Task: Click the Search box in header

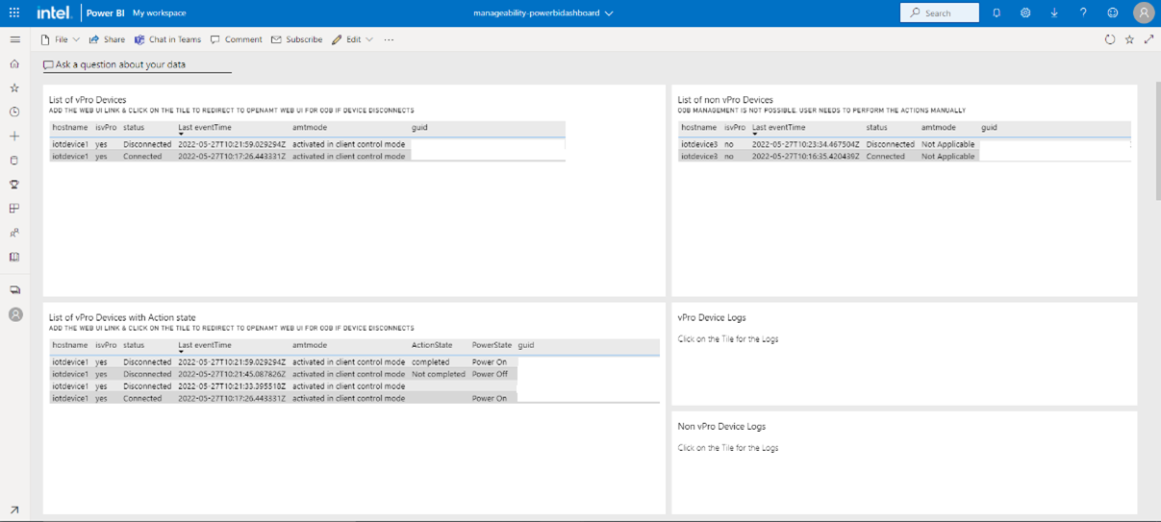Action: [x=939, y=12]
